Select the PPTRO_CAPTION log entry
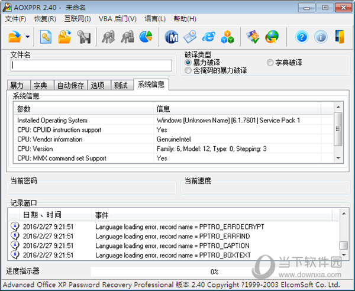 (173, 245)
